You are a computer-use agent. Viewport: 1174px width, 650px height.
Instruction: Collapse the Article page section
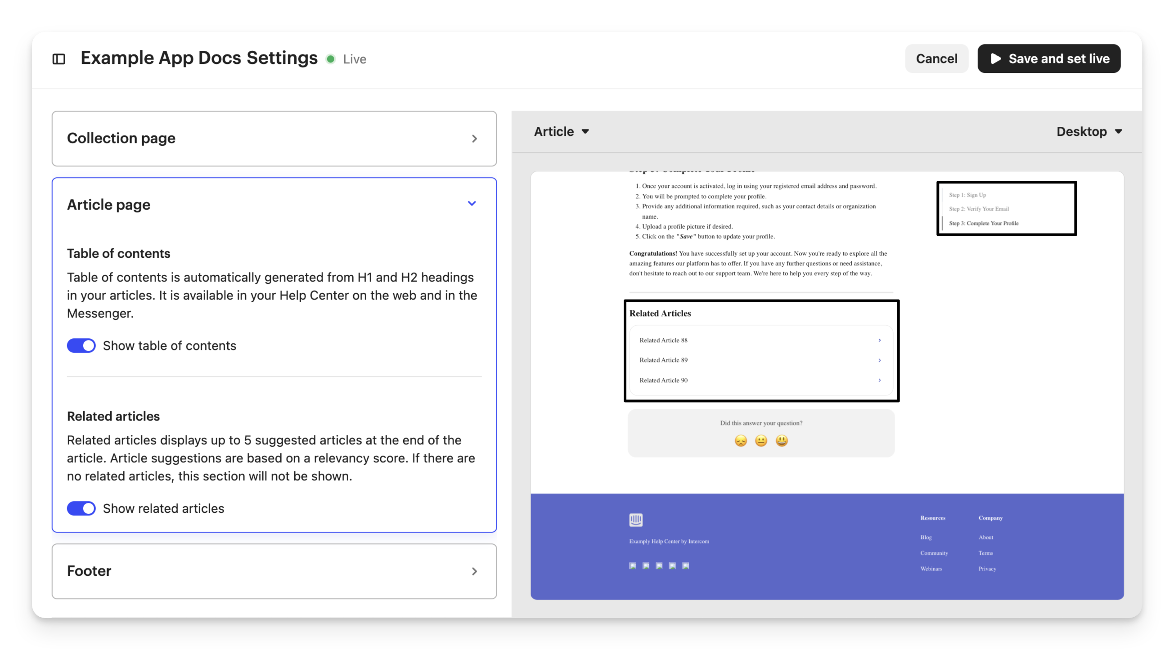(x=472, y=204)
